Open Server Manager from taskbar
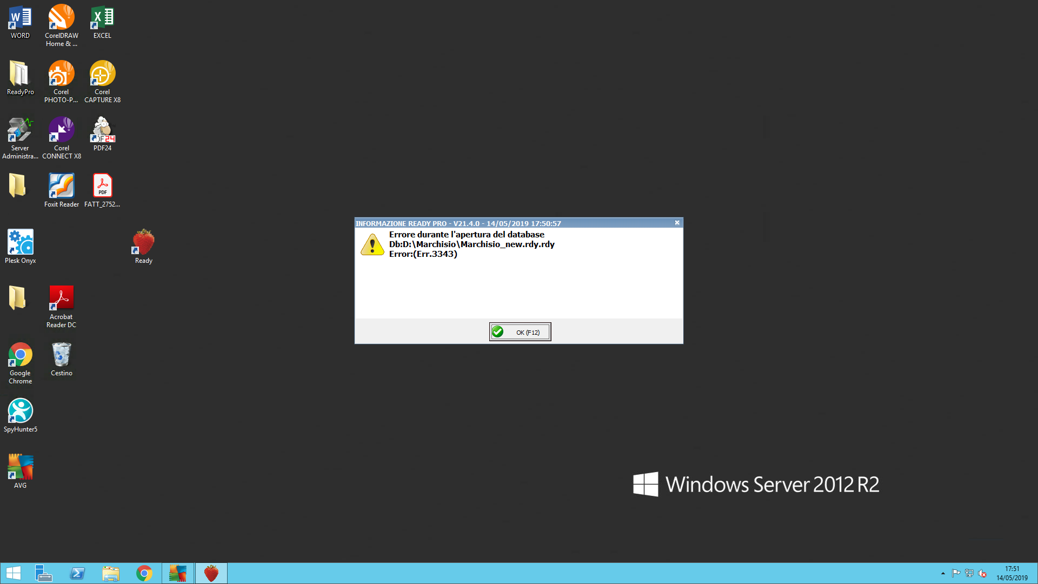 tap(43, 573)
